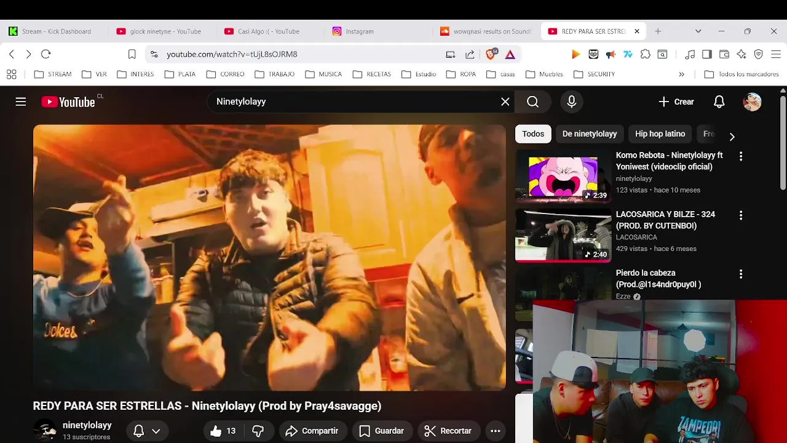The height and width of the screenshot is (443, 787).
Task: Open options for LACOSARICA Y BILZE video
Action: point(741,215)
